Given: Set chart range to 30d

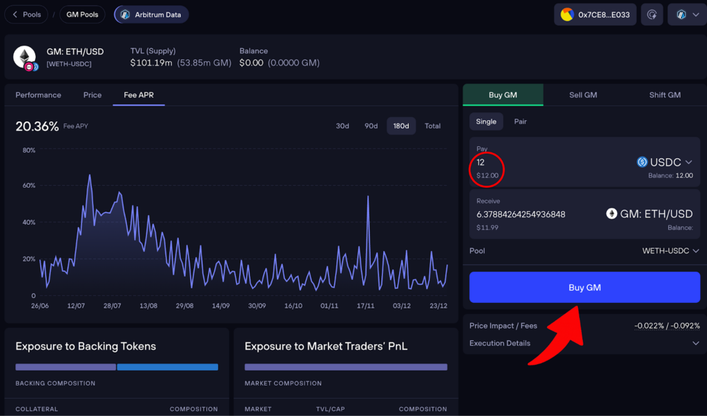Looking at the screenshot, I should tap(342, 126).
